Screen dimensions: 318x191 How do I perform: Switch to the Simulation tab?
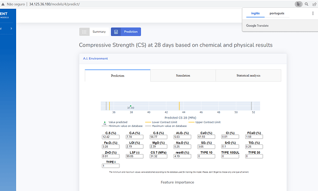[x=183, y=75]
